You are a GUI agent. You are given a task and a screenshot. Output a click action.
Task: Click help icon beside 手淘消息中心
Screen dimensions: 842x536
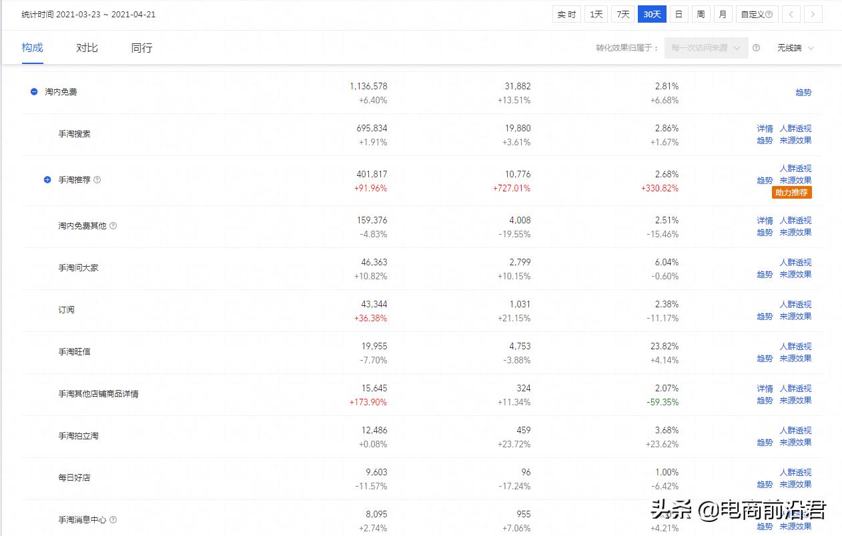point(113,520)
